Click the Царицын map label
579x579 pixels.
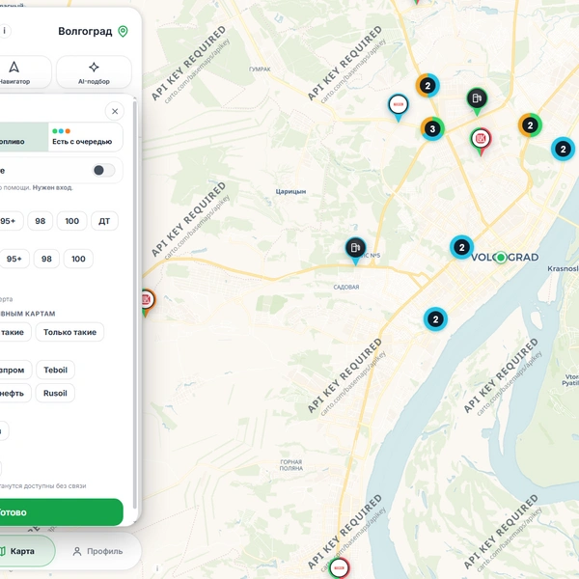[290, 191]
